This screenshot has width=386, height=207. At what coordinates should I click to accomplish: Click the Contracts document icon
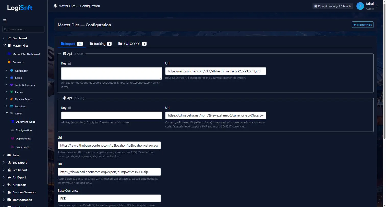pos(9,62)
